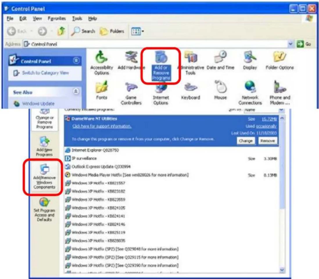Open Administrative Tools icon
The image size is (319, 279).
tap(191, 63)
